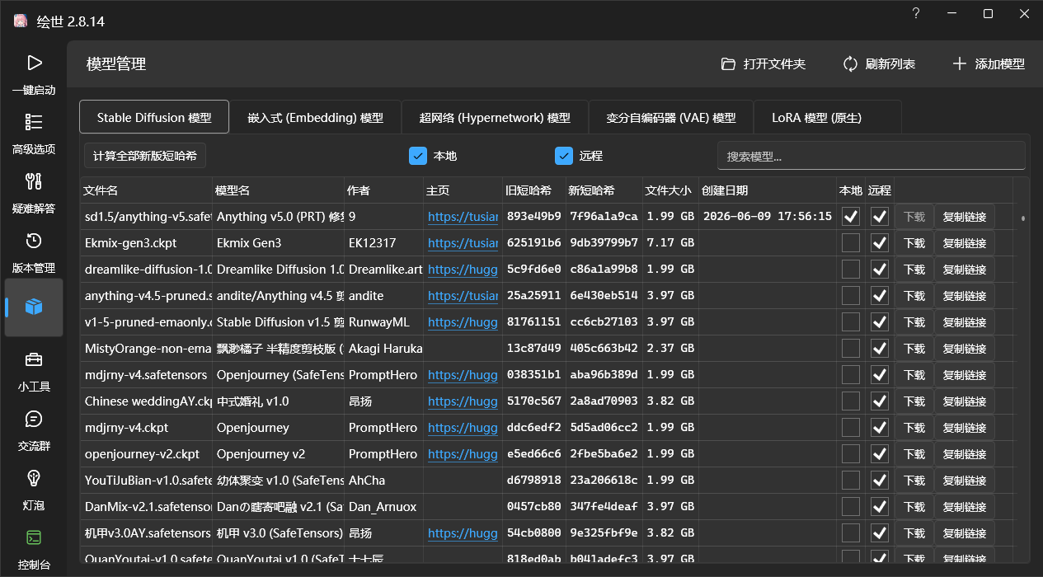Toggle 本地 checkbox for DanMix-v2.1 row
The image size is (1043, 577).
(x=851, y=507)
